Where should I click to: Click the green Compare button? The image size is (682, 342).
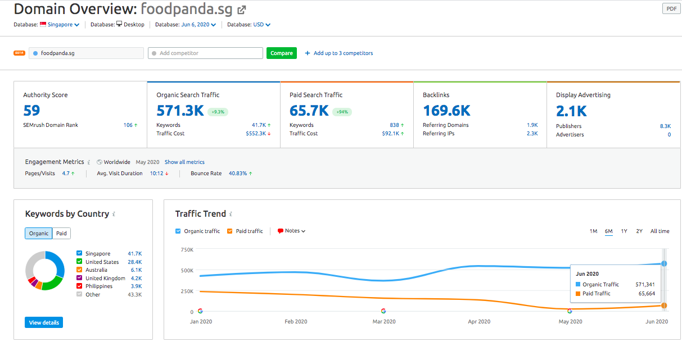[282, 53]
